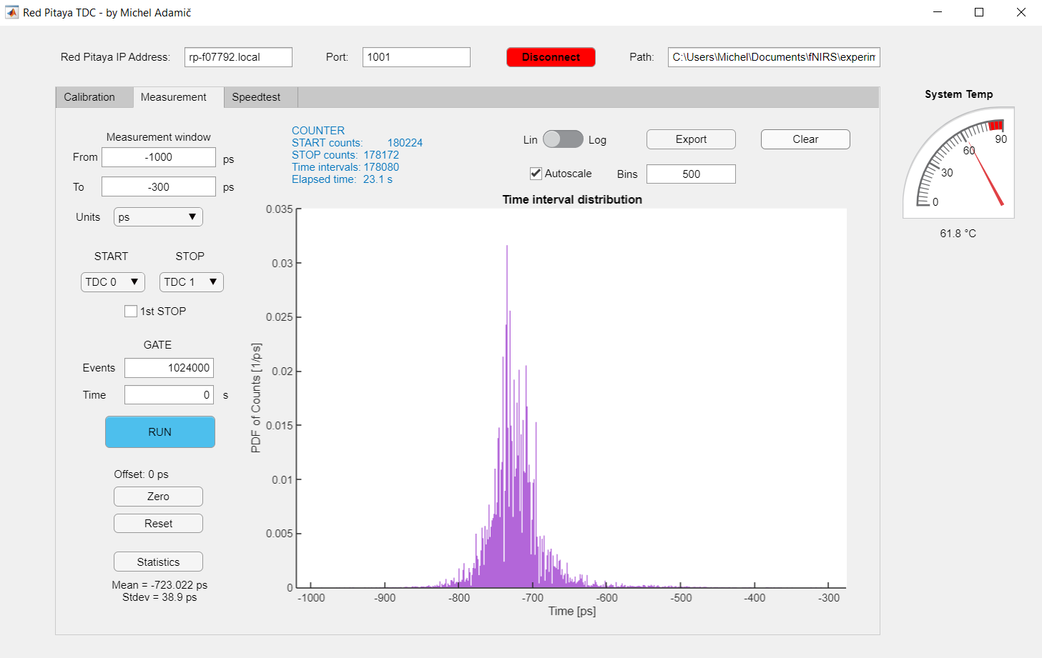Close the Red Pitaya TDC window
1042x658 pixels.
click(x=1021, y=12)
